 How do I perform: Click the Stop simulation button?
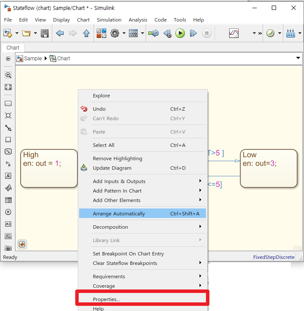[207, 33]
